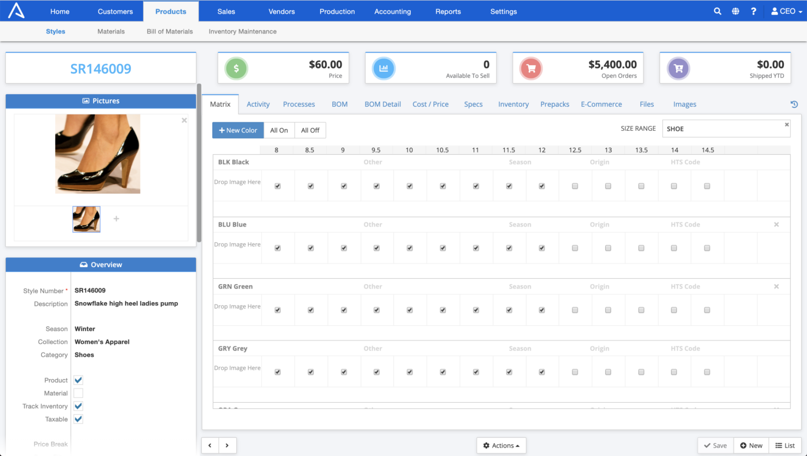This screenshot has width=807, height=456.
Task: Open help via the question mark icon
Action: click(x=754, y=11)
